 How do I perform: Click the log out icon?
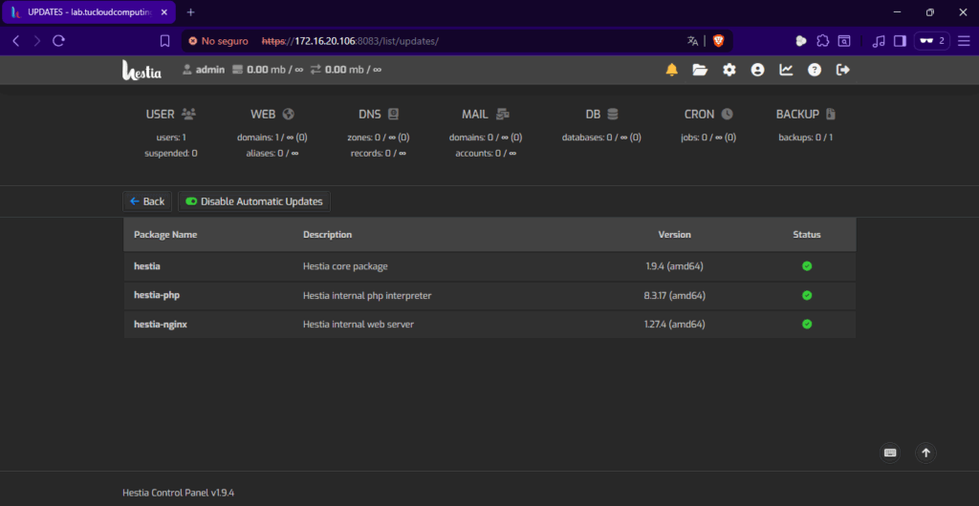point(843,70)
